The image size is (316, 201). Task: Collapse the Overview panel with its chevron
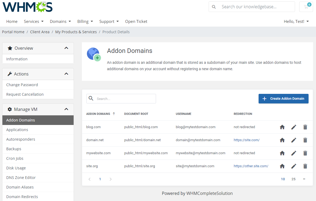coord(66,48)
